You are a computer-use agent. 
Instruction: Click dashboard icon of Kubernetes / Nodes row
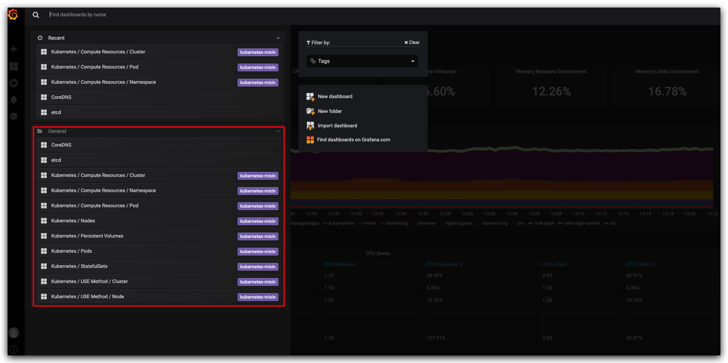[x=44, y=221]
